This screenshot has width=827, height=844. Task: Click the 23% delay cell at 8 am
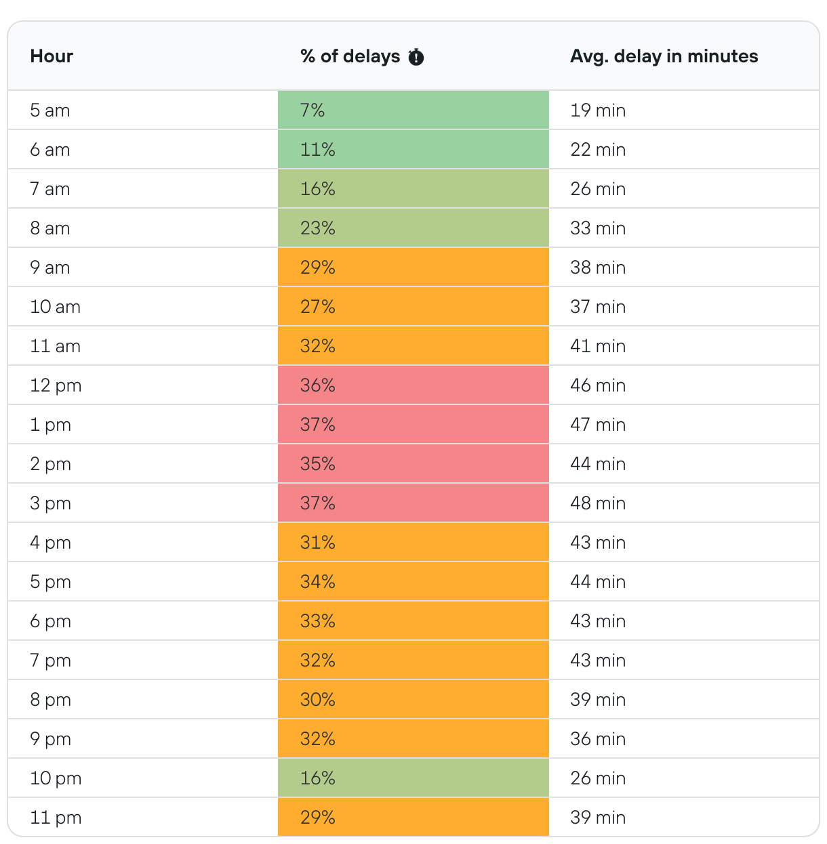(413, 228)
